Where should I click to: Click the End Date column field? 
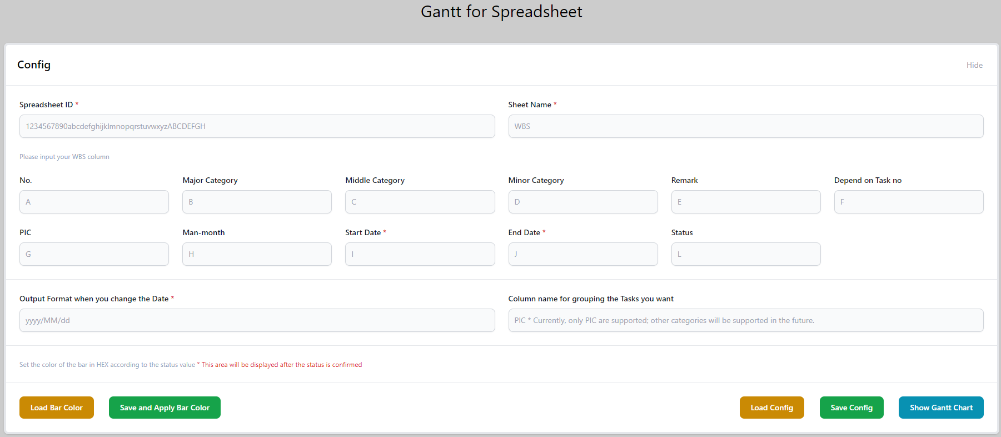[582, 254]
